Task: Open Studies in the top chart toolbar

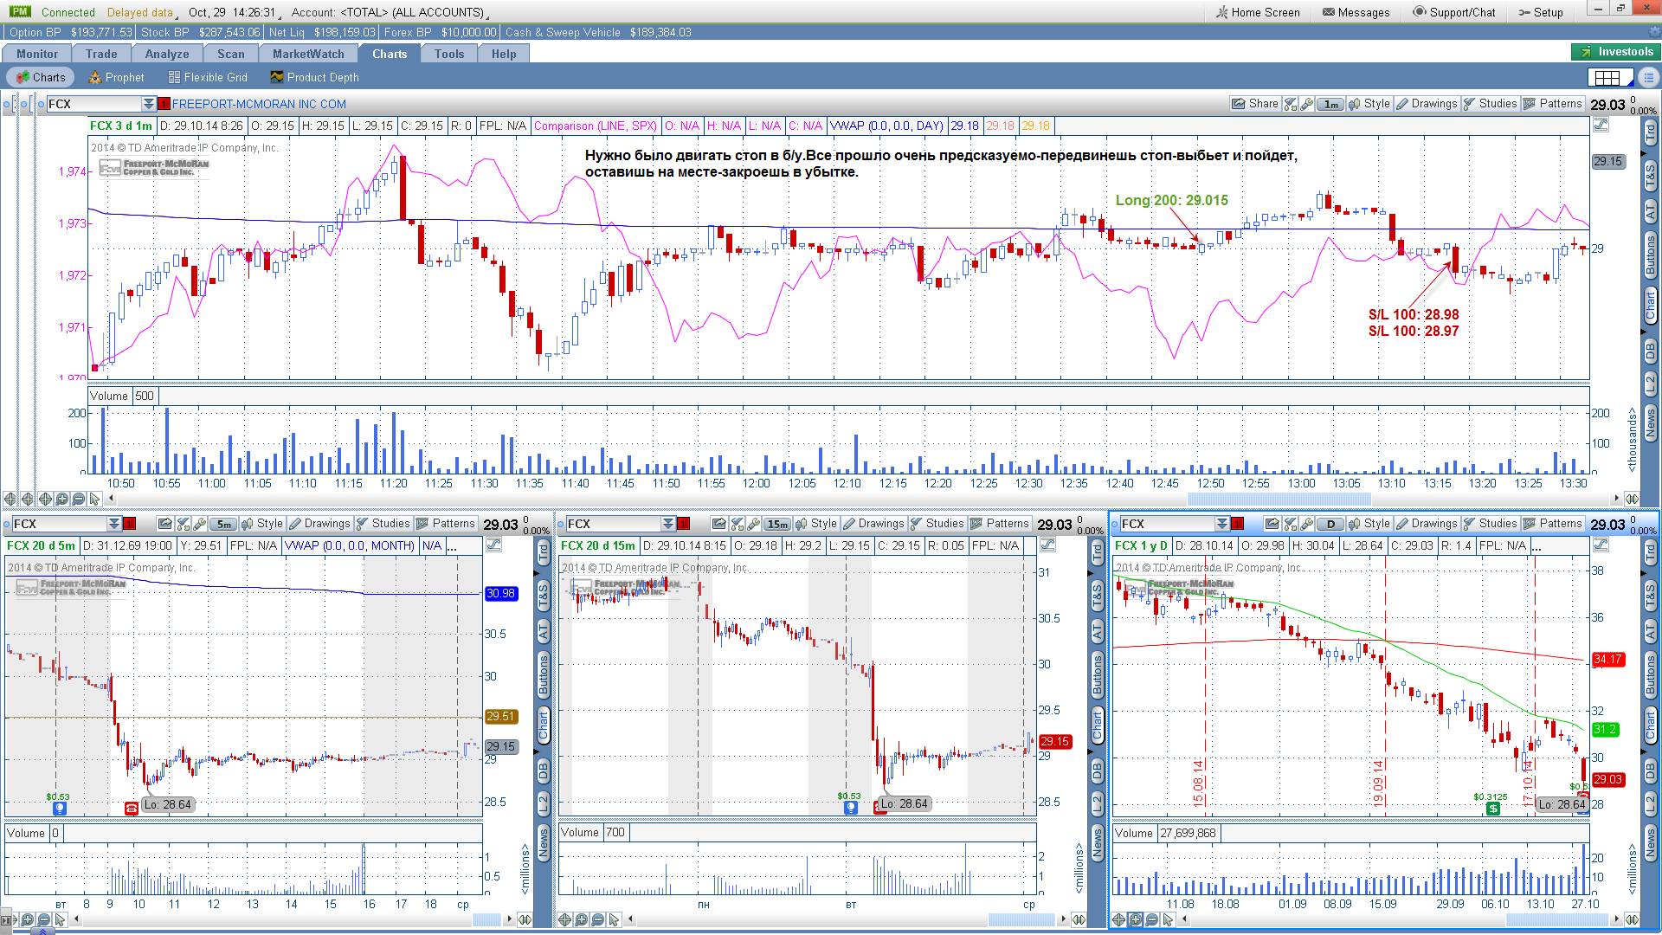Action: click(x=1490, y=104)
